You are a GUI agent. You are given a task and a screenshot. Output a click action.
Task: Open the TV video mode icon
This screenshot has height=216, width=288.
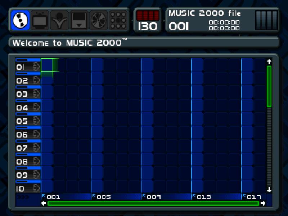point(40,20)
